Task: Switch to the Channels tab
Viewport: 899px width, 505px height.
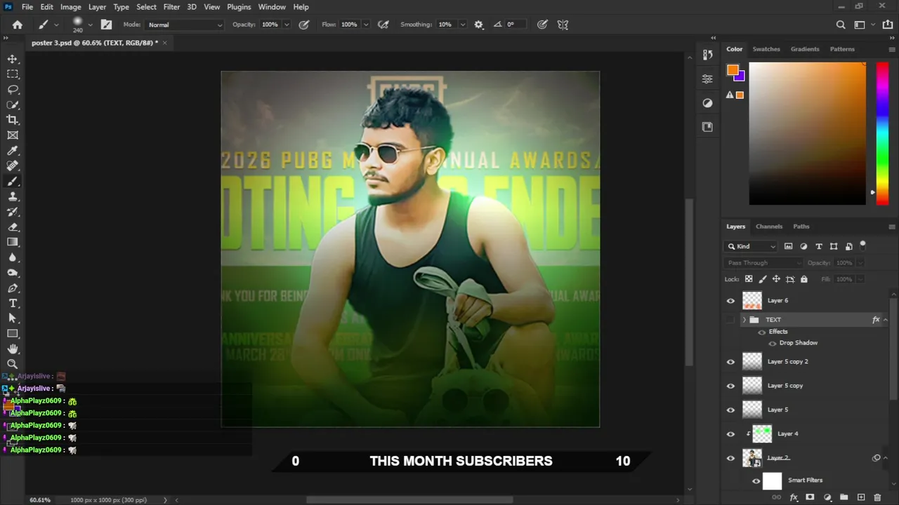Action: coord(769,227)
